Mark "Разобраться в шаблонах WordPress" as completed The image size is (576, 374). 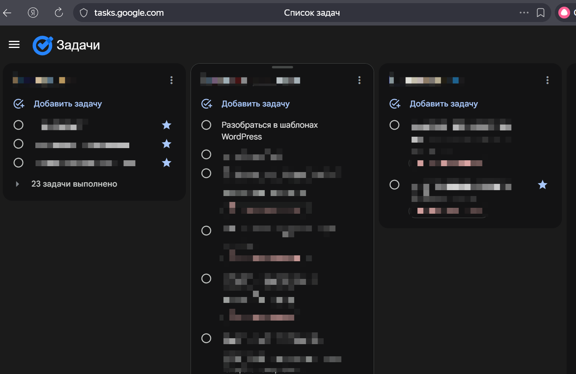[206, 125]
